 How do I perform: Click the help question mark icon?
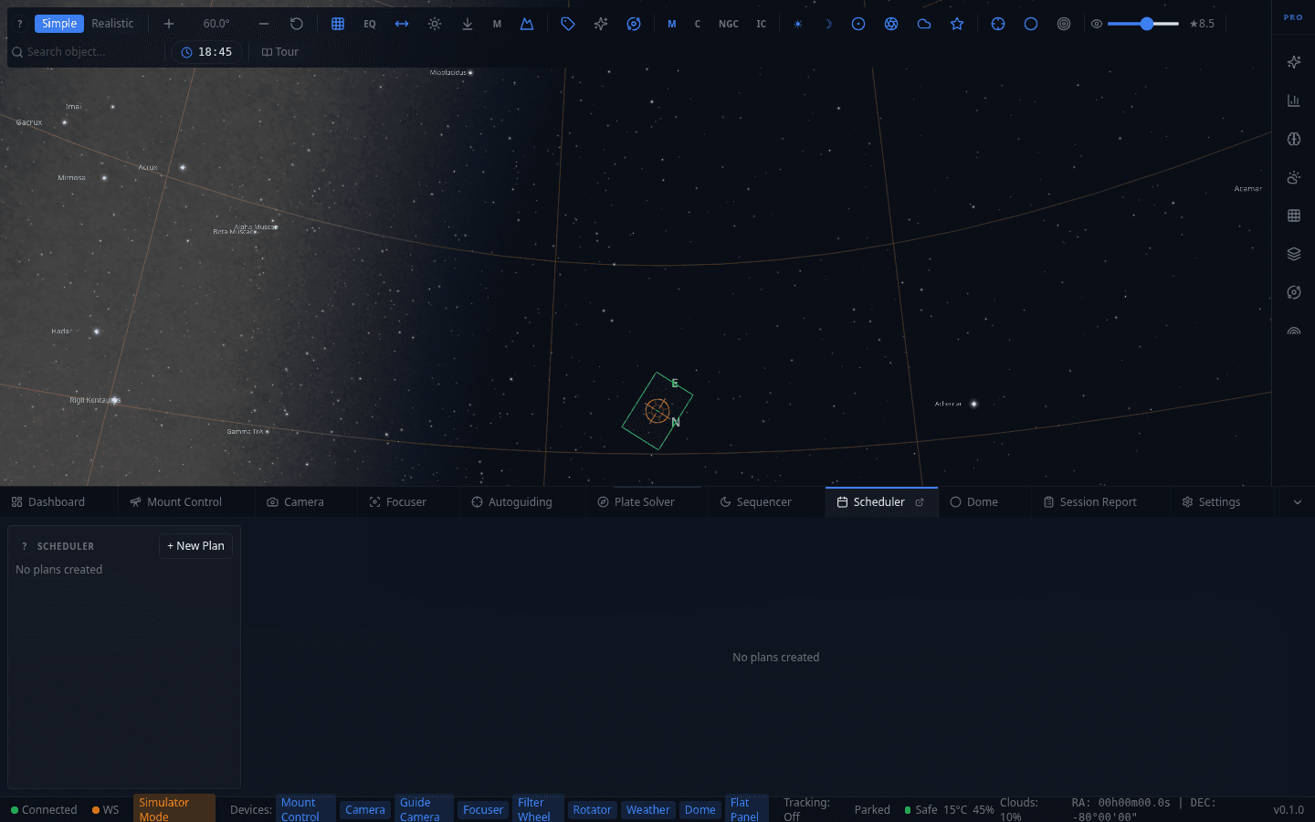pyautogui.click(x=20, y=24)
